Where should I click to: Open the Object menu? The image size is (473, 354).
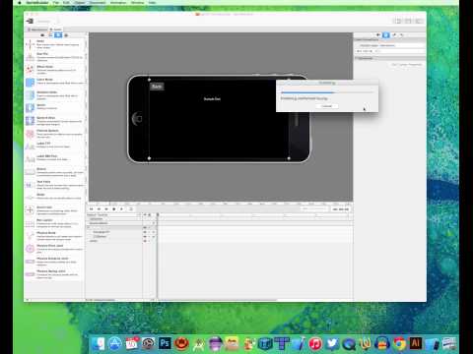click(80, 2)
